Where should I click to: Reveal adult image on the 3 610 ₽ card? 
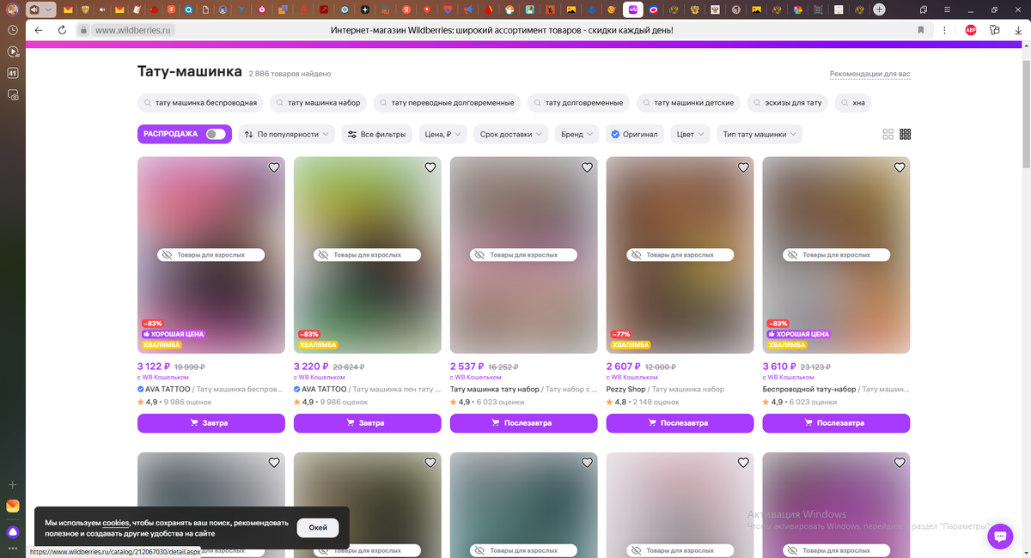pos(837,255)
